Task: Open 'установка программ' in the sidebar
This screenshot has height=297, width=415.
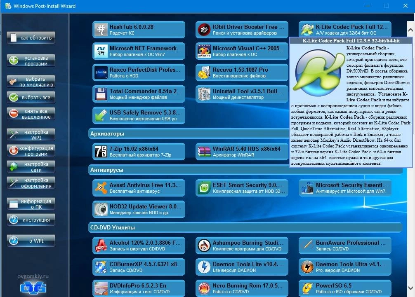Action: pyautogui.click(x=31, y=61)
